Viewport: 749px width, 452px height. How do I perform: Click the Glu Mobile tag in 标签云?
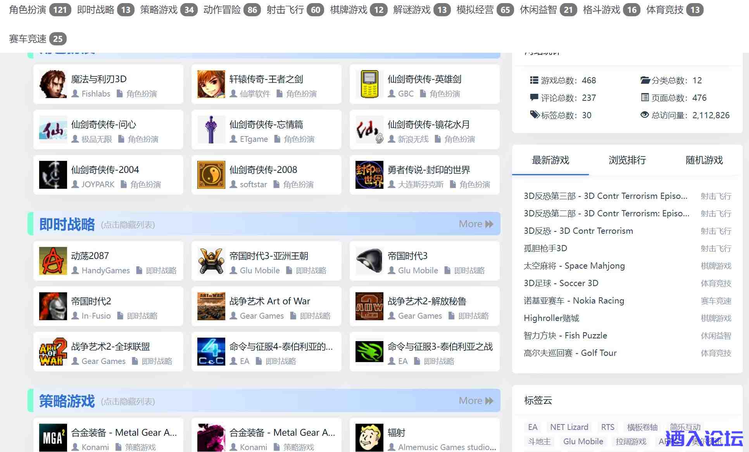(583, 442)
